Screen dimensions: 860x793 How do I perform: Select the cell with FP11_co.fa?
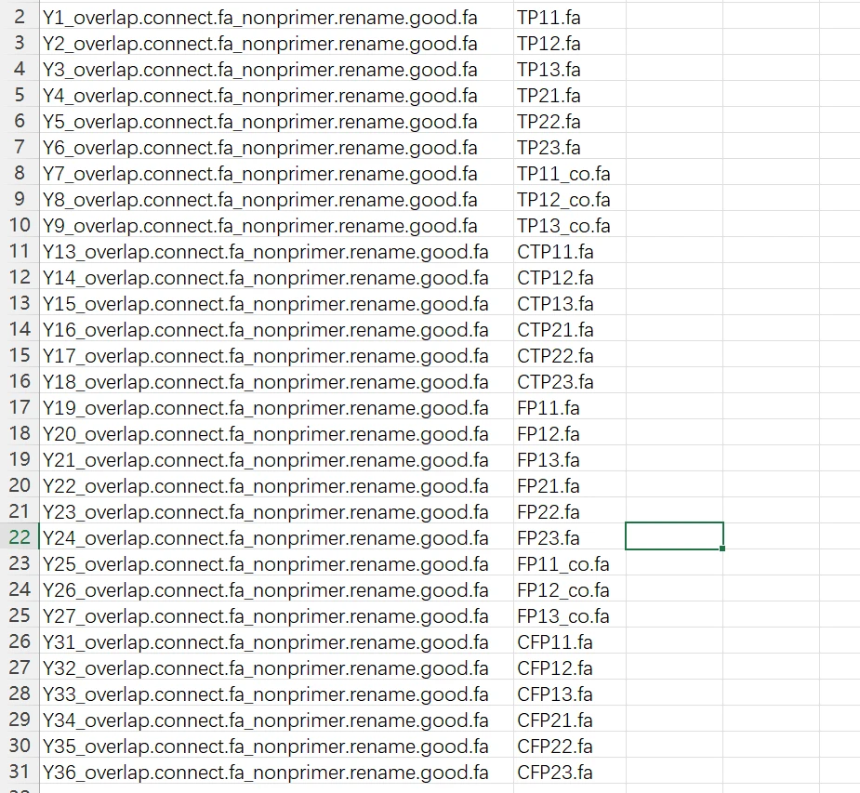coord(562,564)
